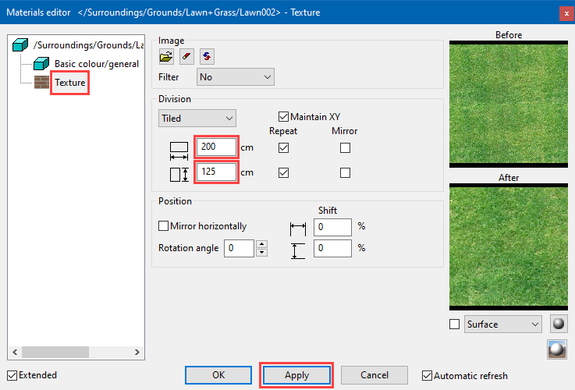This screenshot has width=575, height=390.
Task: Click the Cancel button
Action: tap(374, 375)
